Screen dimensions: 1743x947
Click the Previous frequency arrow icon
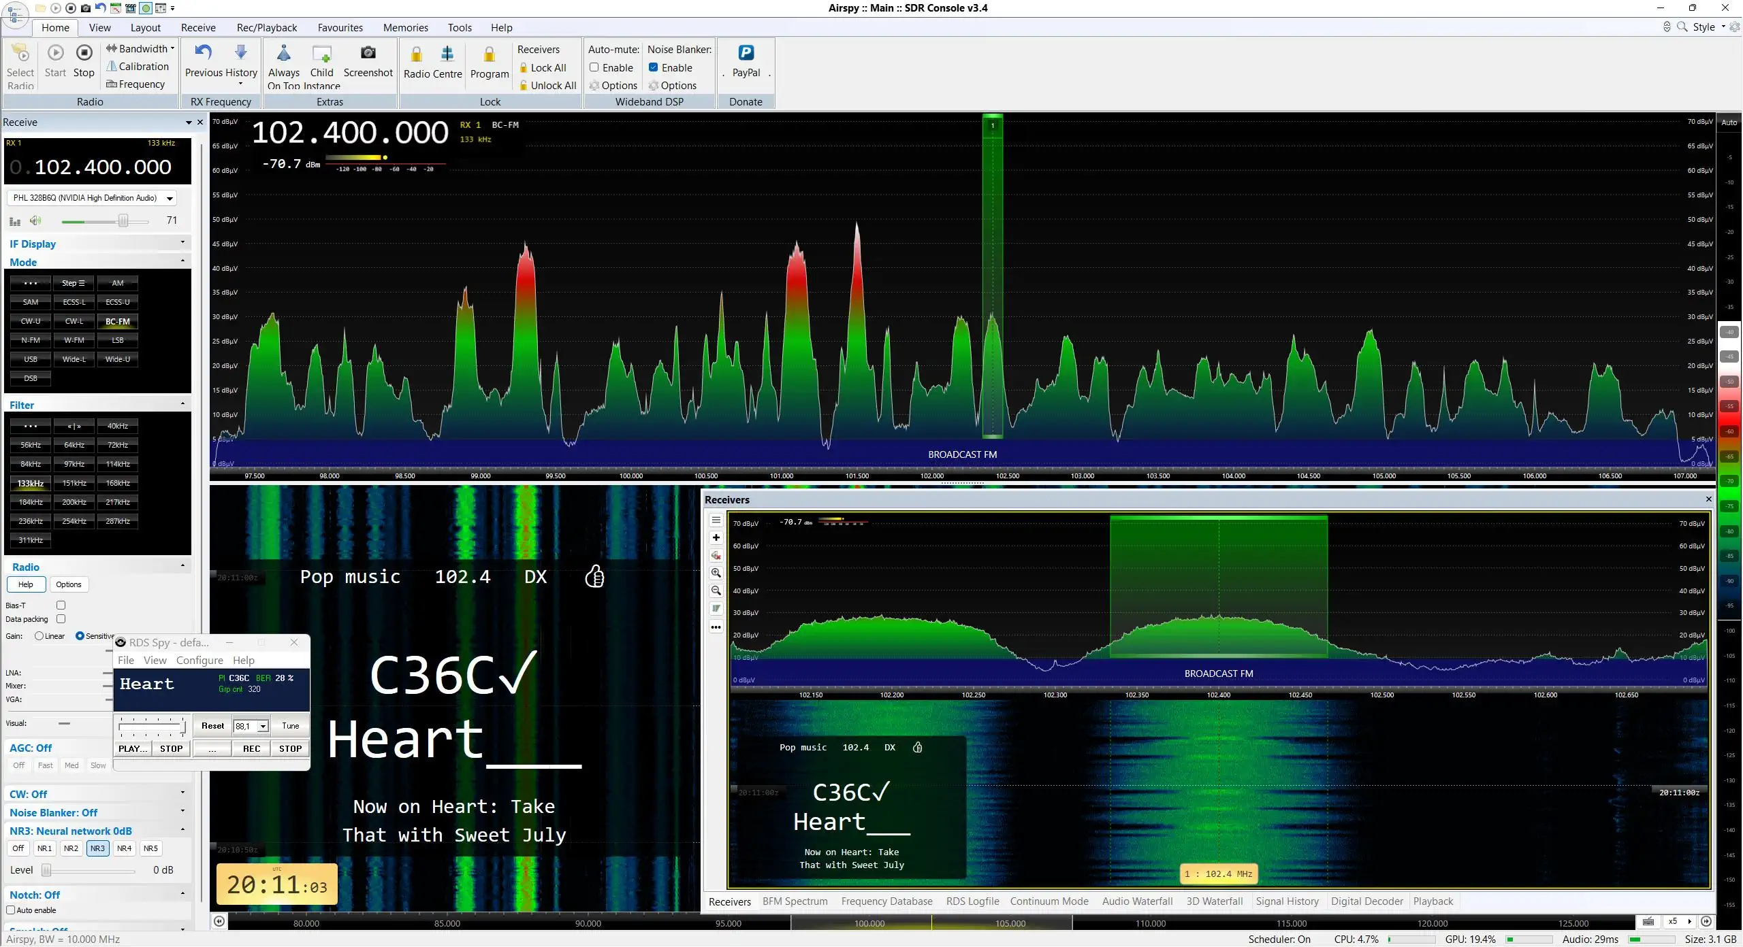pos(203,53)
